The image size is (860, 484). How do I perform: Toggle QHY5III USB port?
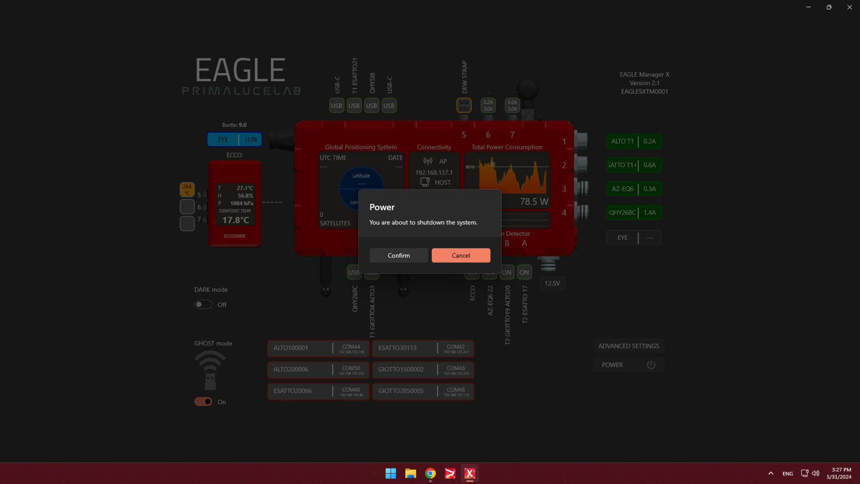click(372, 105)
